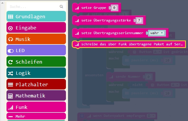Viewport: 188px width, 121px height.
Task: Click the Schleifen loop arrow icon
Action: [11, 62]
